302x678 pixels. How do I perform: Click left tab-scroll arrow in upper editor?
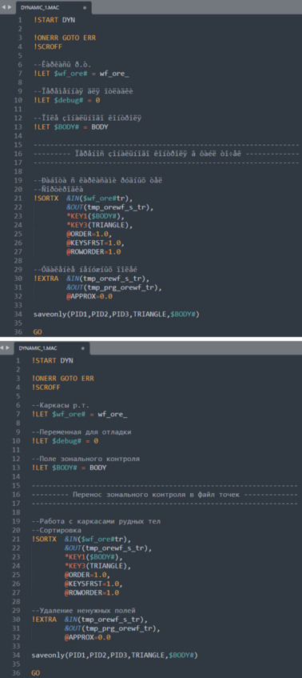click(x=4, y=7)
